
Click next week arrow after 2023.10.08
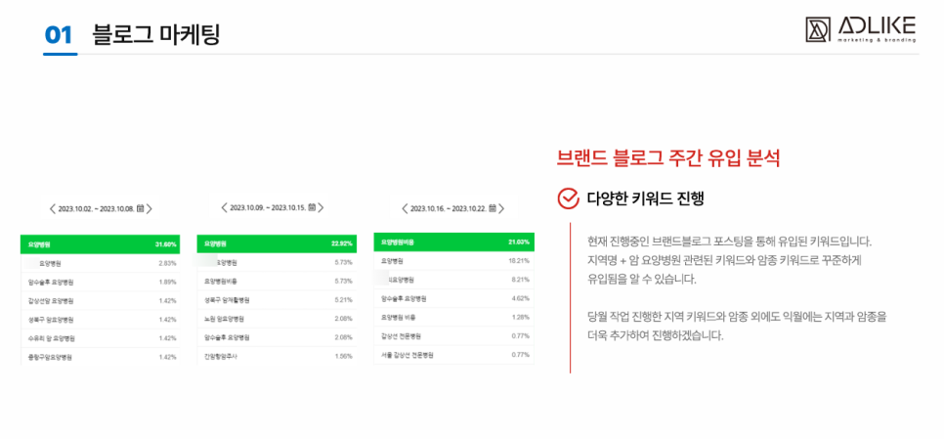pos(149,208)
